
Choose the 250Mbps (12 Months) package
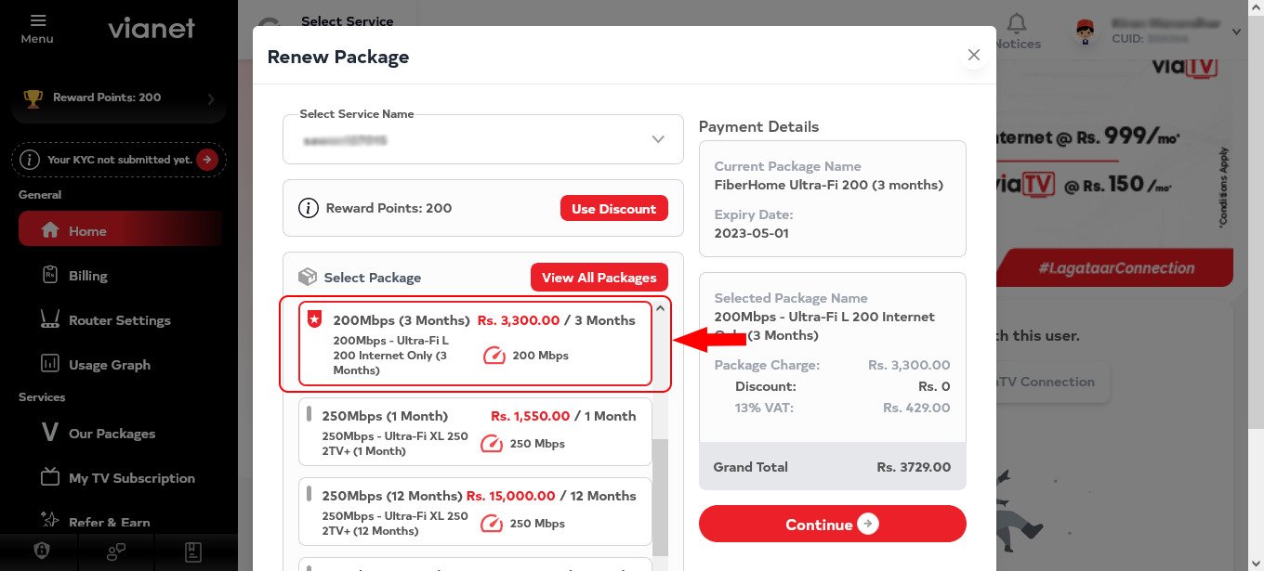click(475, 512)
